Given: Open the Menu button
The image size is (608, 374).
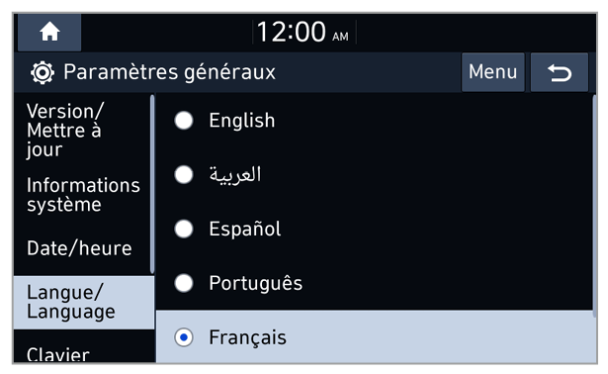Looking at the screenshot, I should click(x=493, y=72).
